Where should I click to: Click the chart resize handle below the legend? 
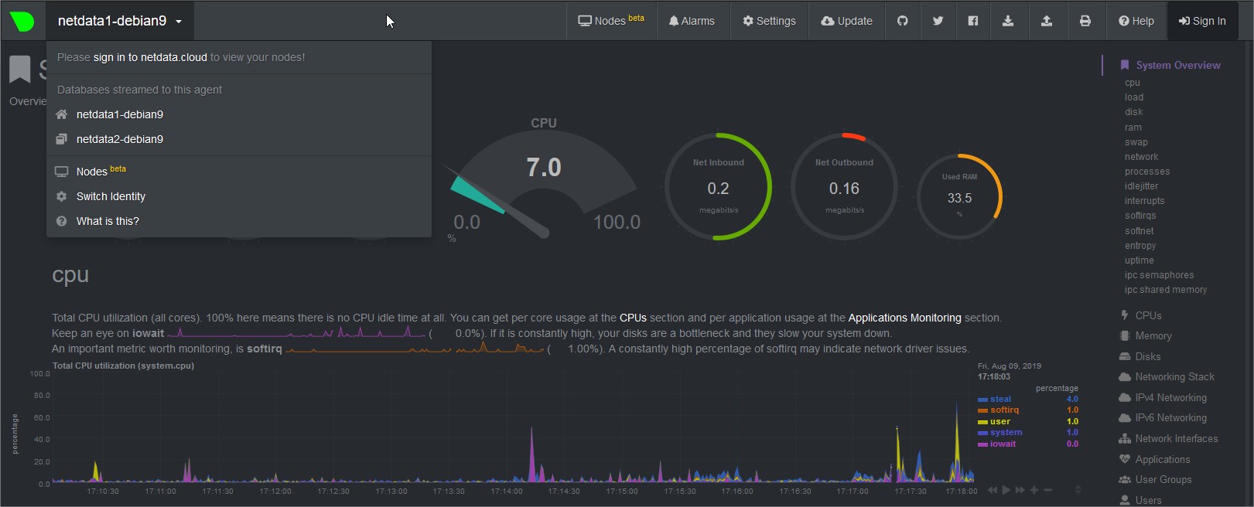point(1078,490)
